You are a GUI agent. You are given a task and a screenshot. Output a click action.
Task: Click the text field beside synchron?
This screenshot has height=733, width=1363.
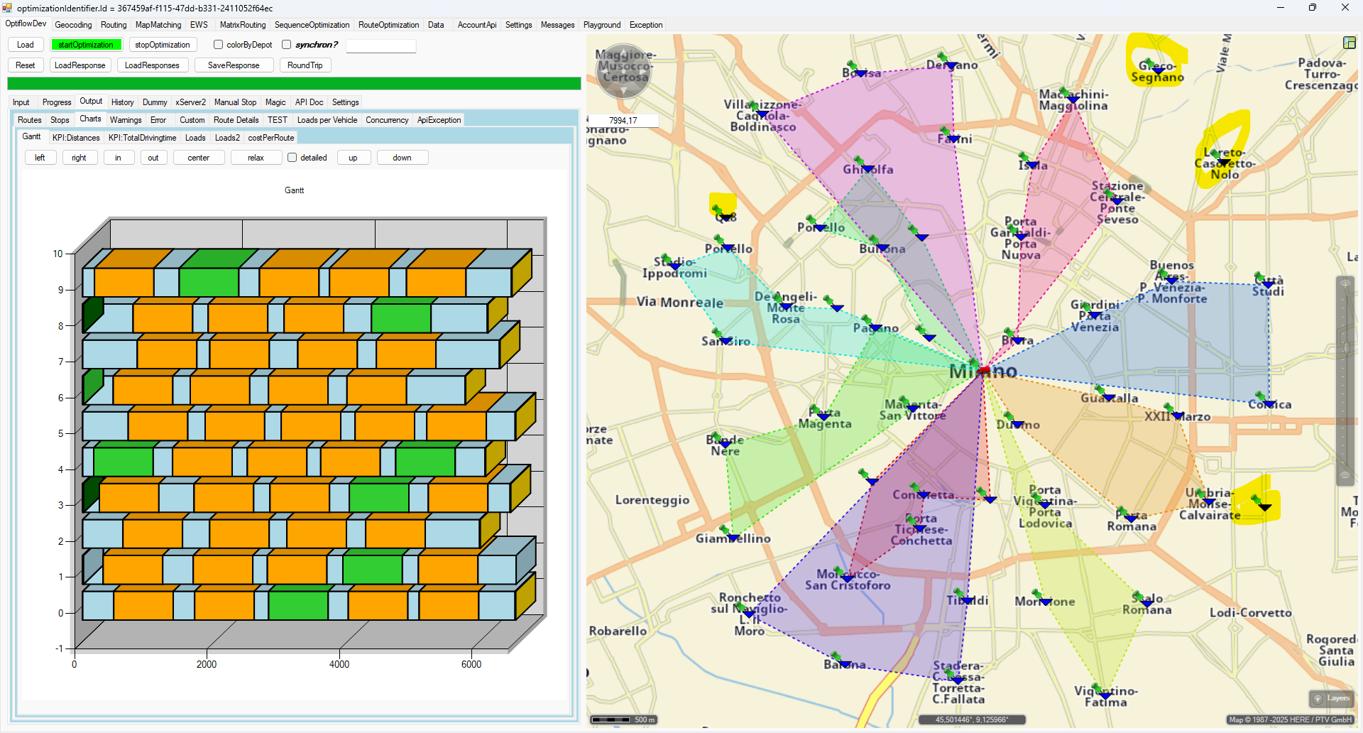point(381,45)
